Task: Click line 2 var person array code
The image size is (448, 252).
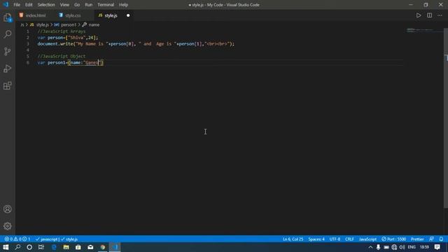Action: 68,38
